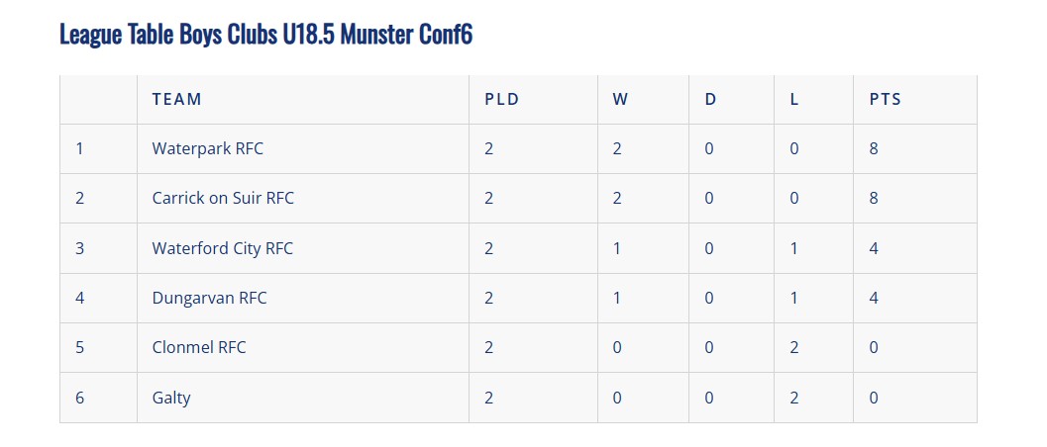Image resolution: width=1047 pixels, height=447 pixels.
Task: Select the Carrick on Suir RFC team name
Action: pos(223,199)
